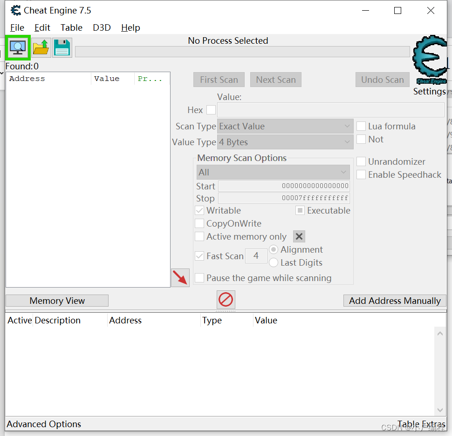The width and height of the screenshot is (452, 436).
Task: Click the Memory View button
Action: click(x=56, y=300)
